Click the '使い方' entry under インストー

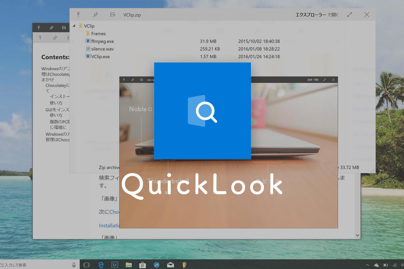[x=56, y=103]
